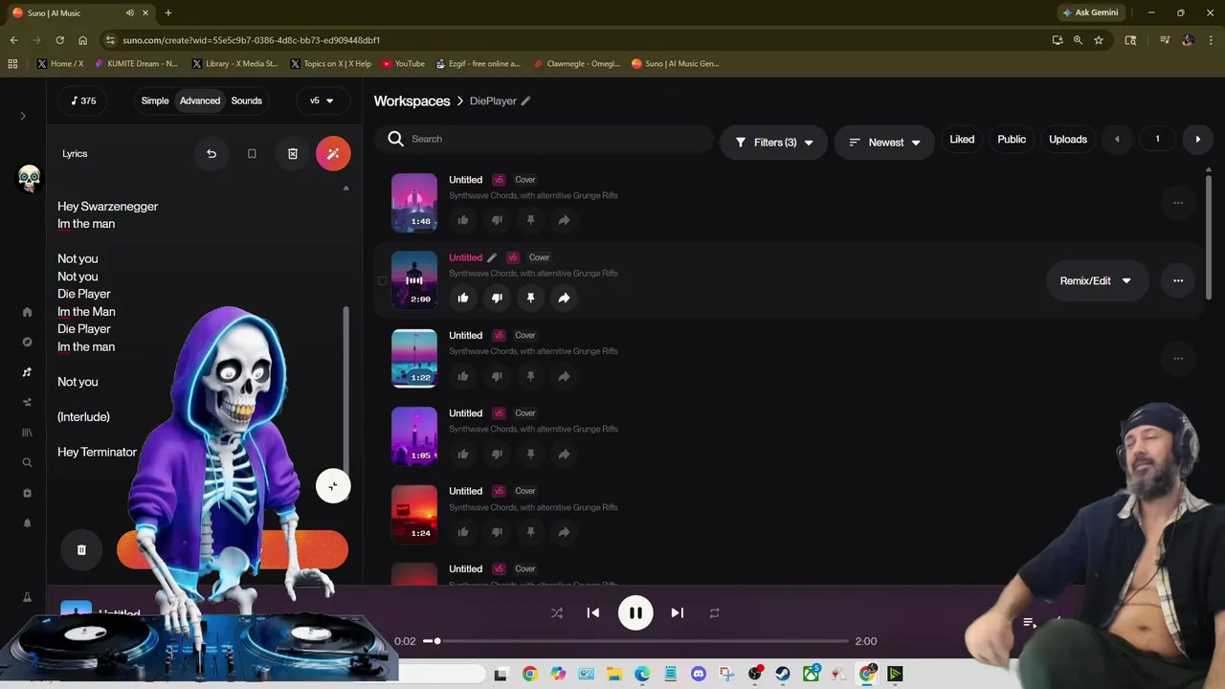Open the Remix/Edit dropdown
This screenshot has height=689, width=1225.
(x=1096, y=280)
